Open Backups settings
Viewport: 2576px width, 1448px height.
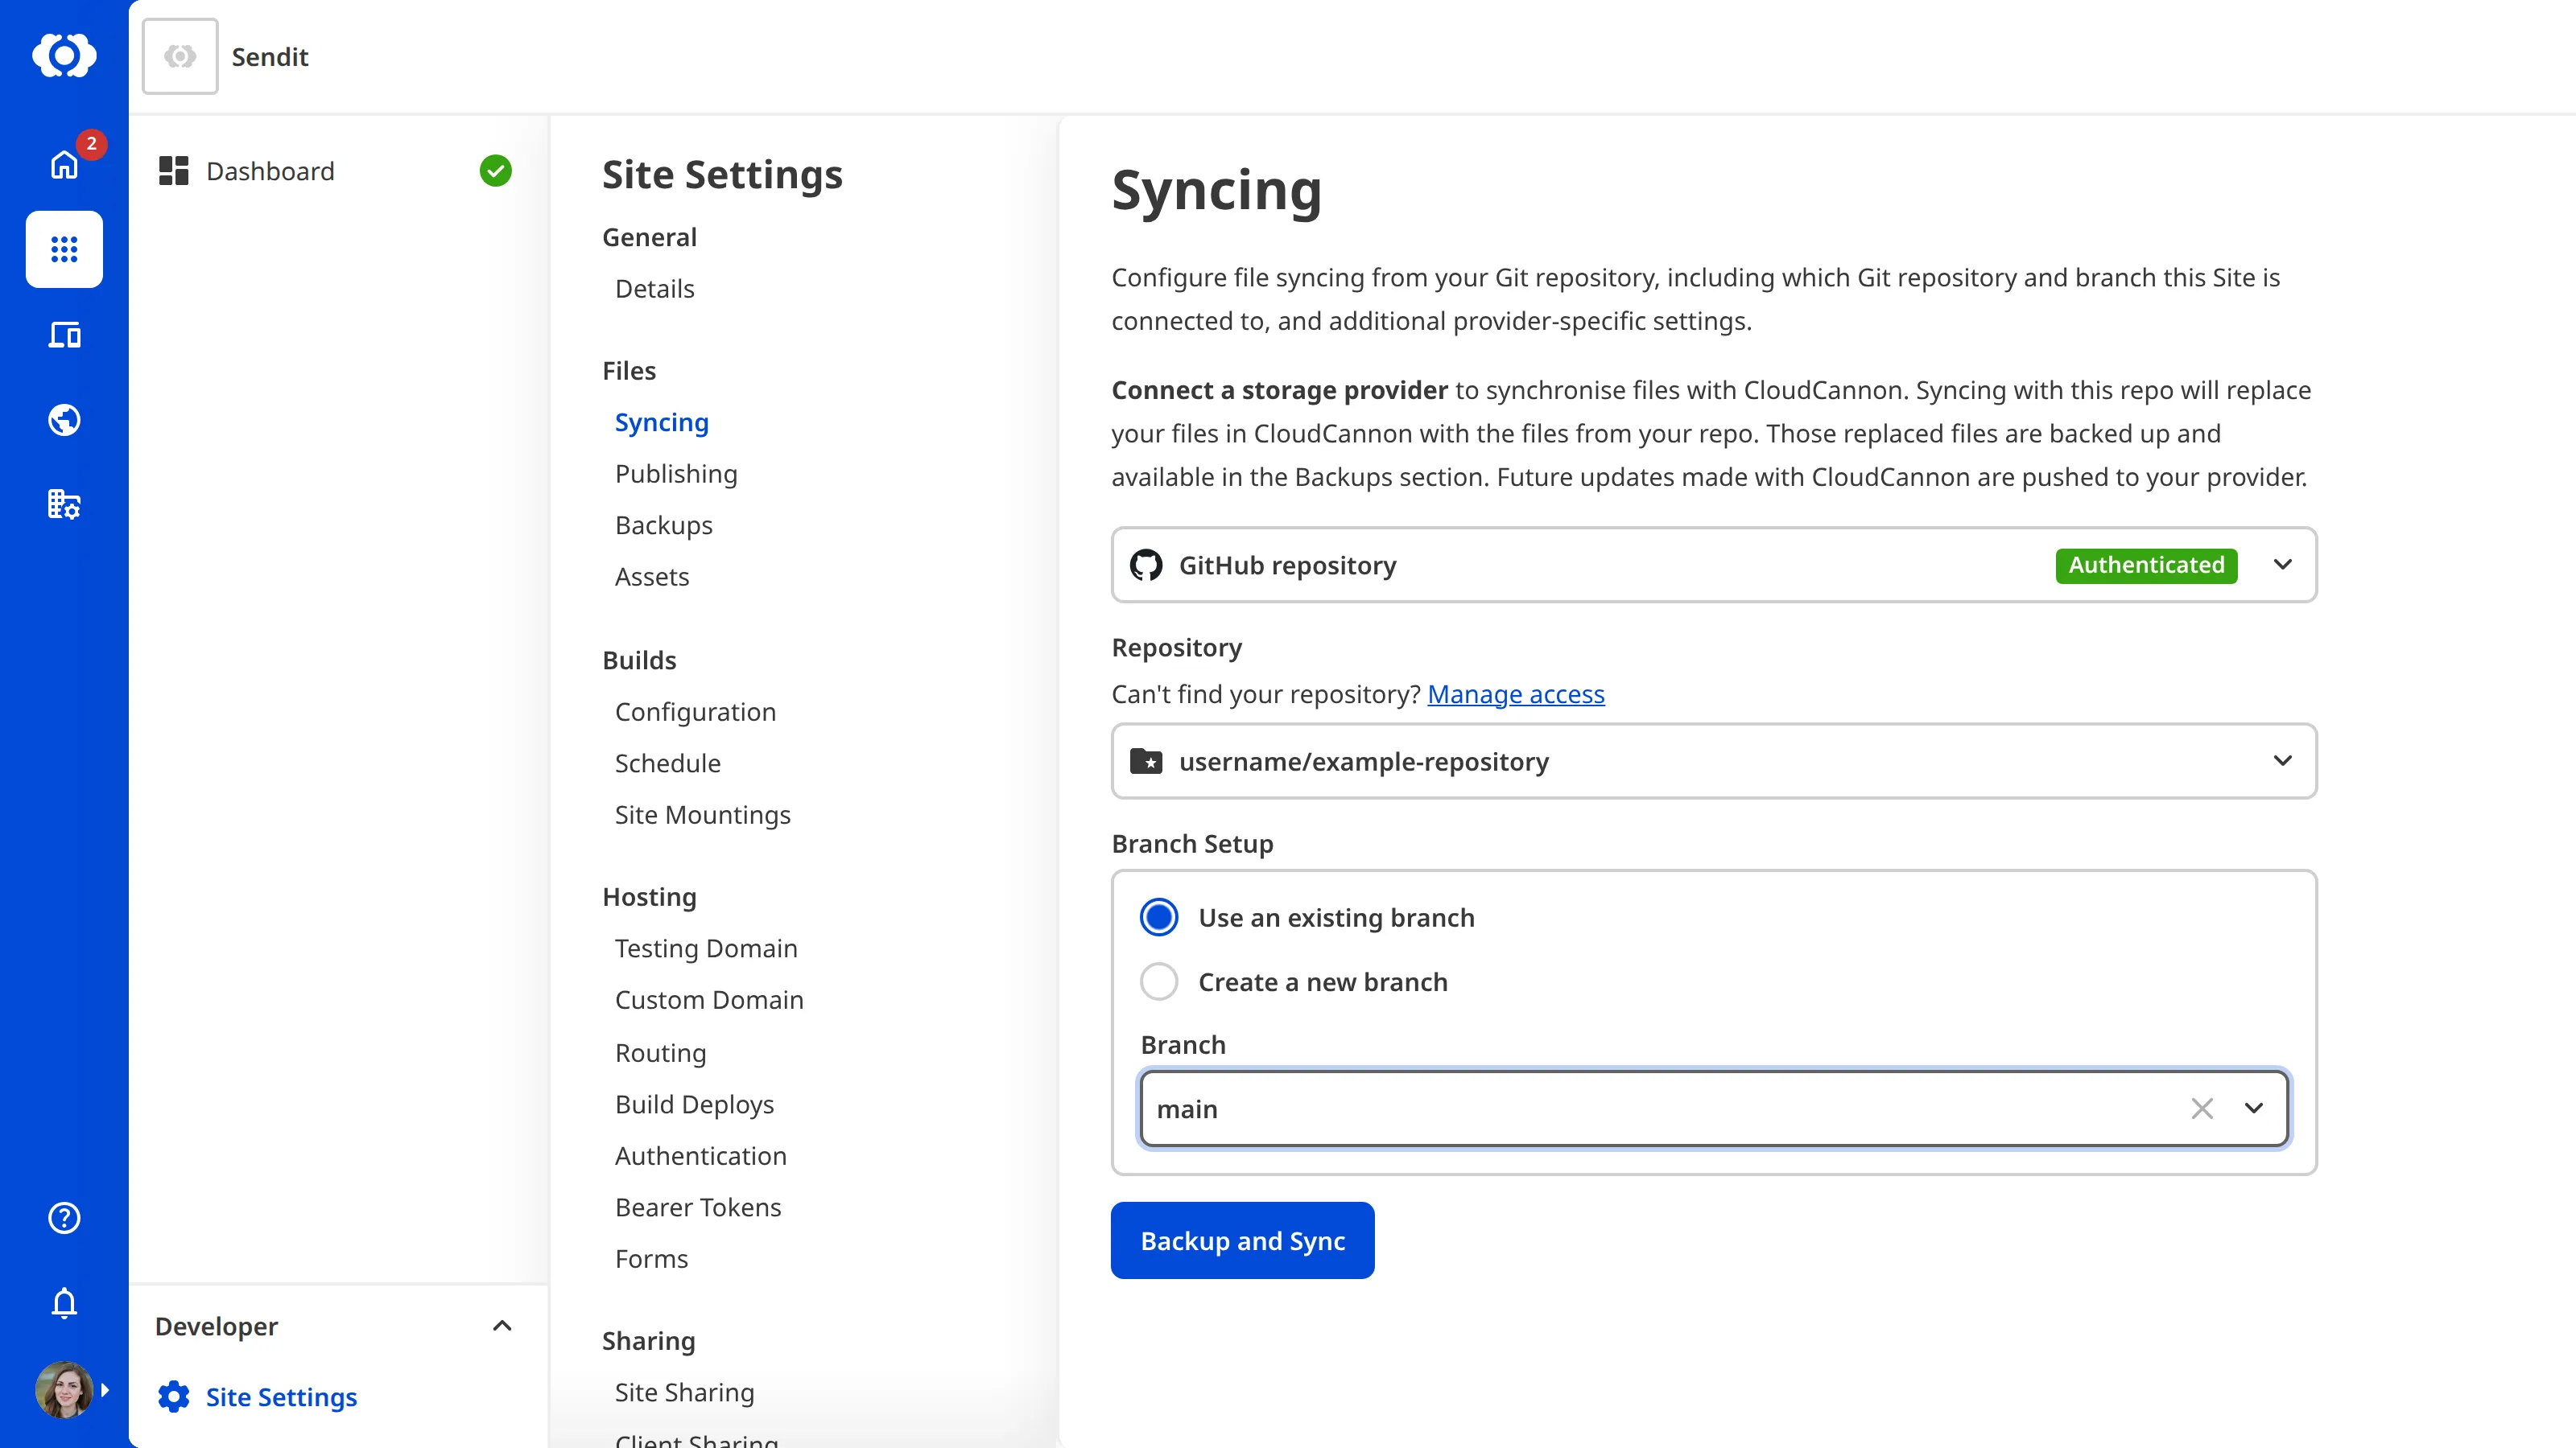(x=664, y=525)
